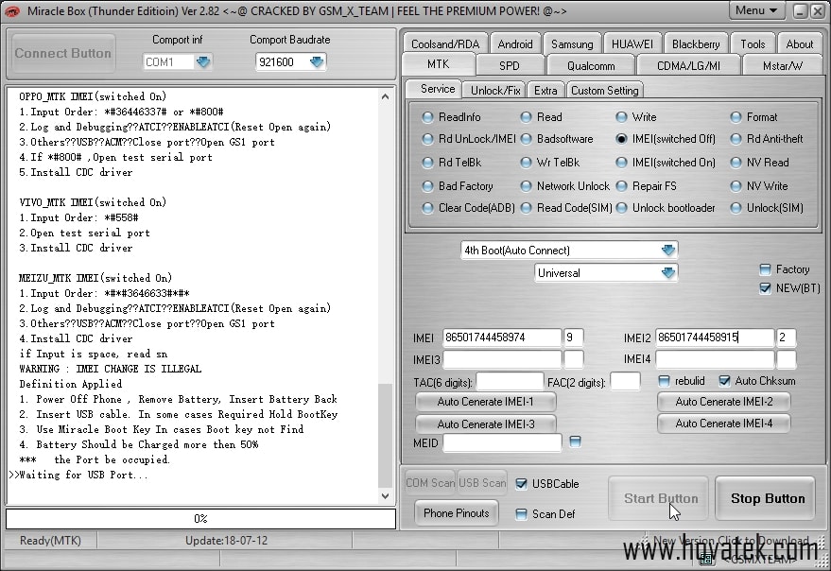Switch to the Coolsand/RDA tab
The width and height of the screenshot is (831, 571).
[x=445, y=44]
